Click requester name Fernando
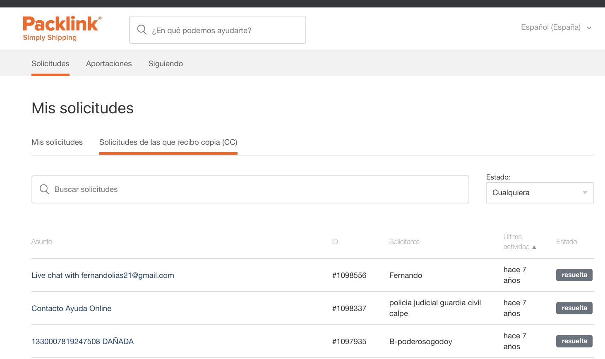The height and width of the screenshot is (359, 605). [406, 275]
